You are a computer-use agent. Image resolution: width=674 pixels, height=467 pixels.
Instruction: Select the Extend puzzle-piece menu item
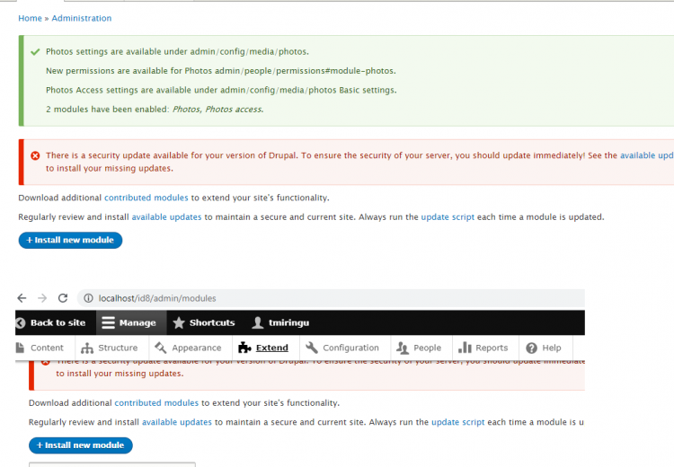coord(263,348)
